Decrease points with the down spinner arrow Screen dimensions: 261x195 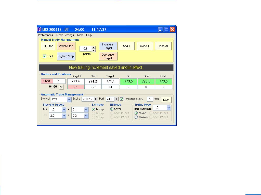click(x=94, y=50)
